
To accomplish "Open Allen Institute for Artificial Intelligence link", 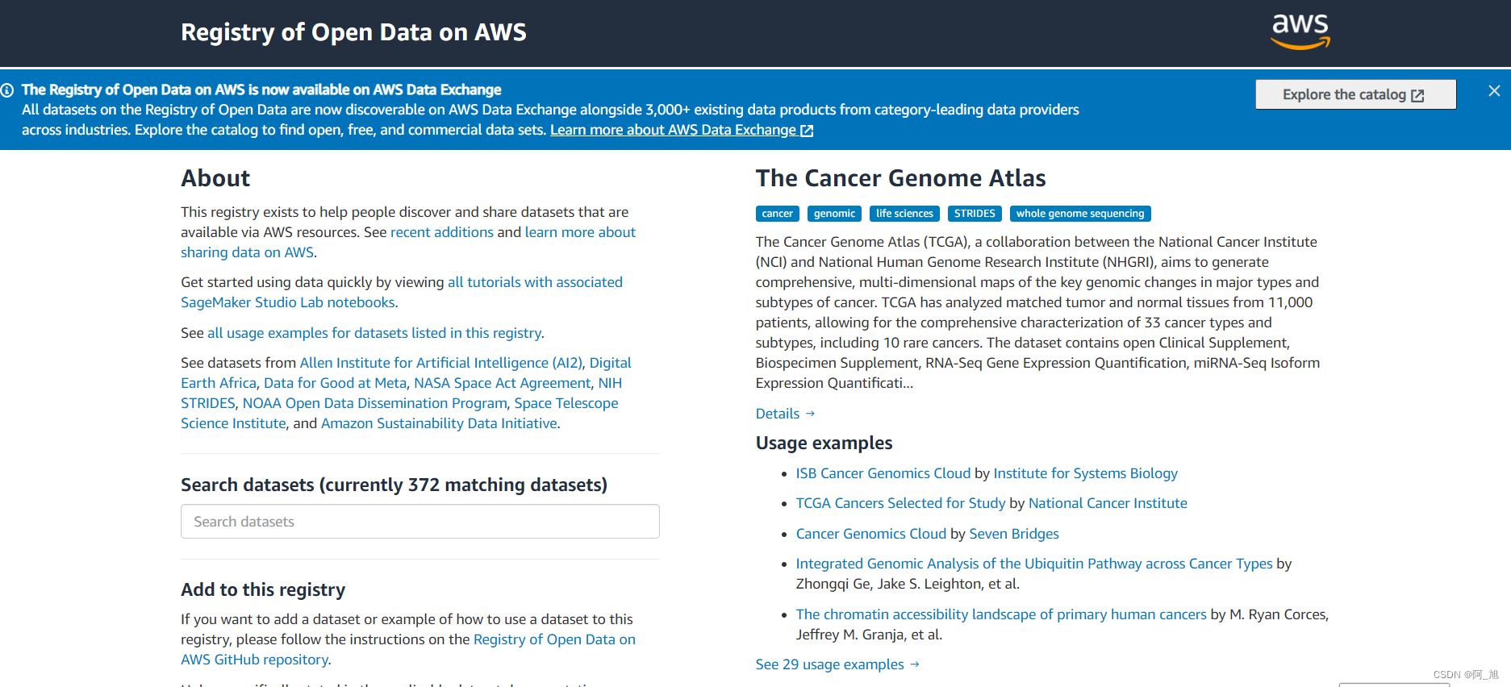I will pyautogui.click(x=440, y=363).
